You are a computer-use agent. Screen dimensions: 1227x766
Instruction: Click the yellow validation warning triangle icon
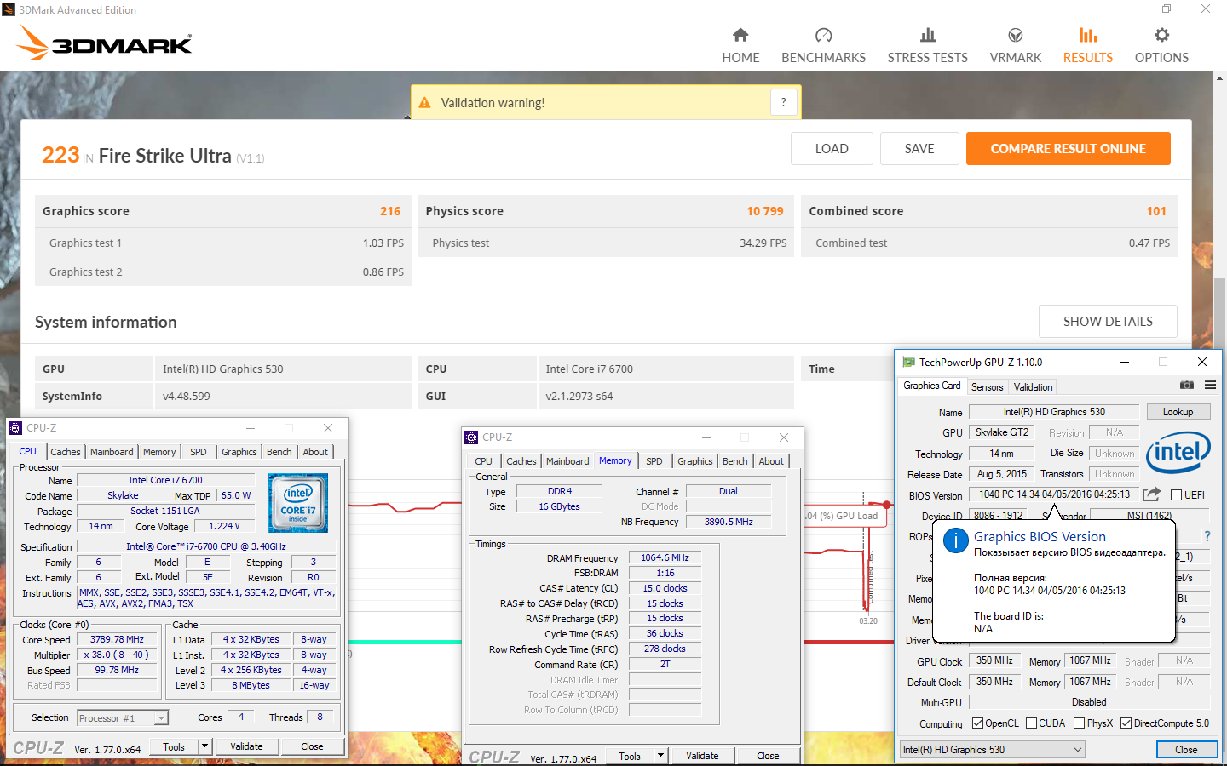pos(424,103)
